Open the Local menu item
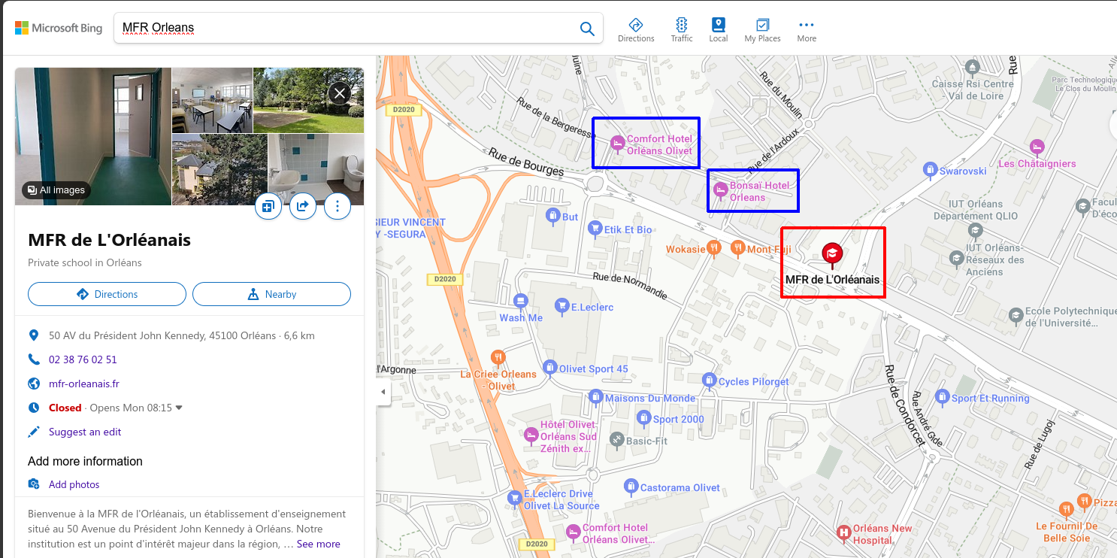 (x=718, y=30)
